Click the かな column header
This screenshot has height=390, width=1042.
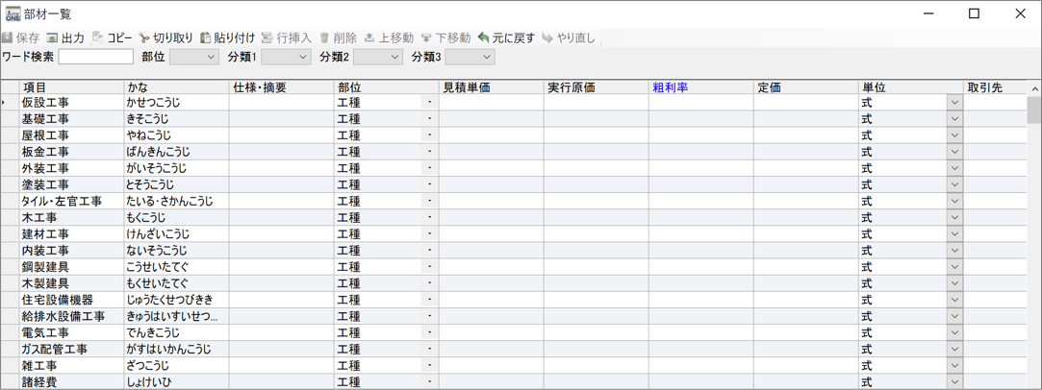[x=176, y=86]
